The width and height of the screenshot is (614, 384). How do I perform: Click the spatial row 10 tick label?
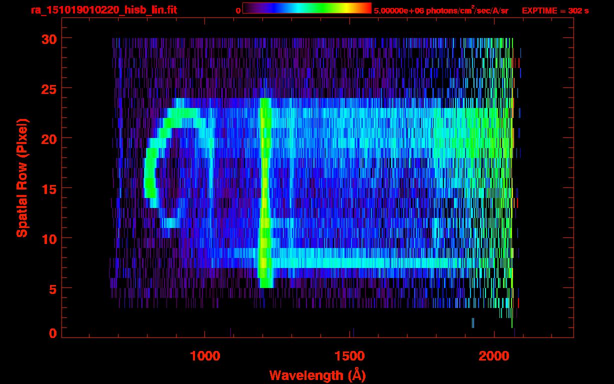click(49, 238)
